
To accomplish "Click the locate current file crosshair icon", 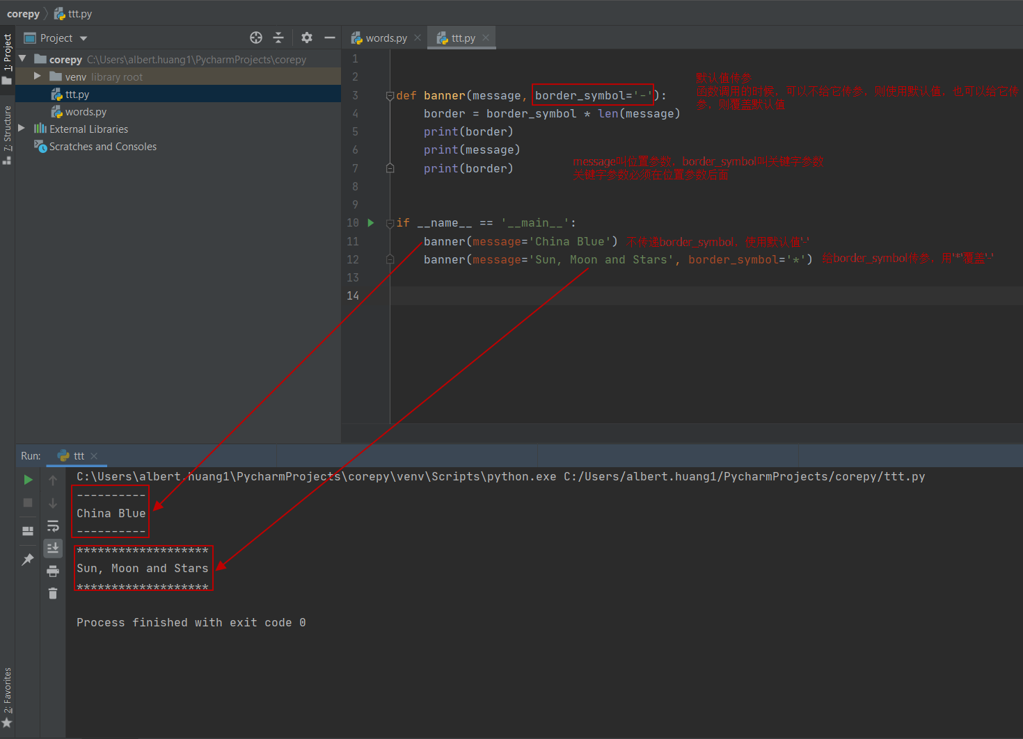I will pos(256,38).
